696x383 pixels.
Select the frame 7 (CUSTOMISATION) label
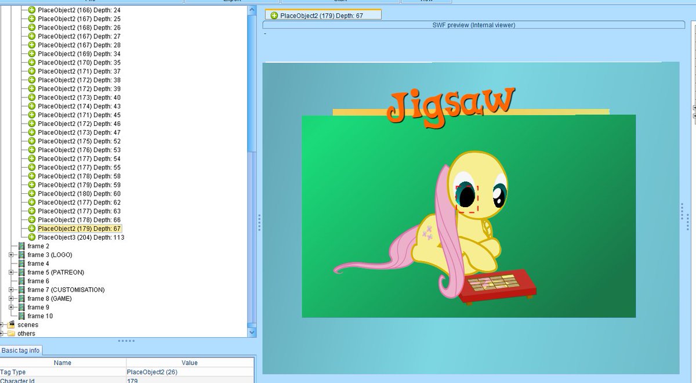(x=66, y=290)
